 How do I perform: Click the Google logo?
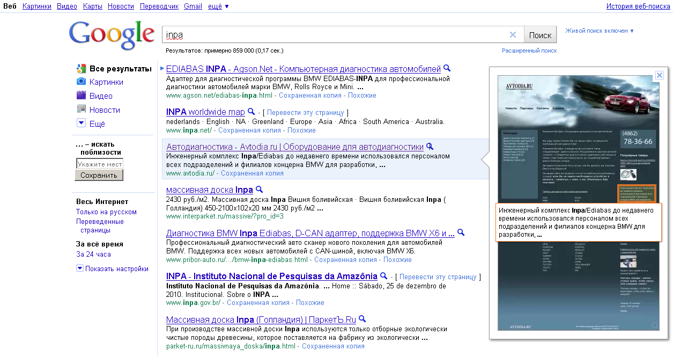pyautogui.click(x=111, y=35)
